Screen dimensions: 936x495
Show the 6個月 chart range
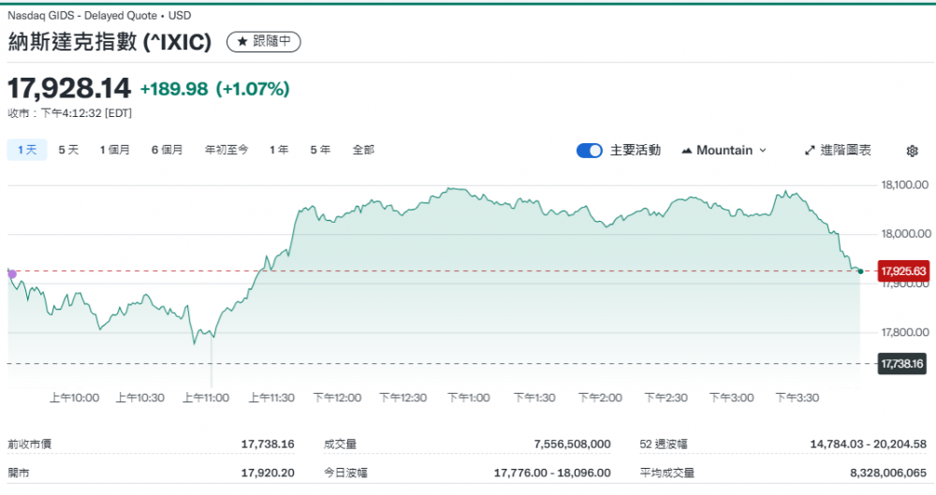point(167,150)
